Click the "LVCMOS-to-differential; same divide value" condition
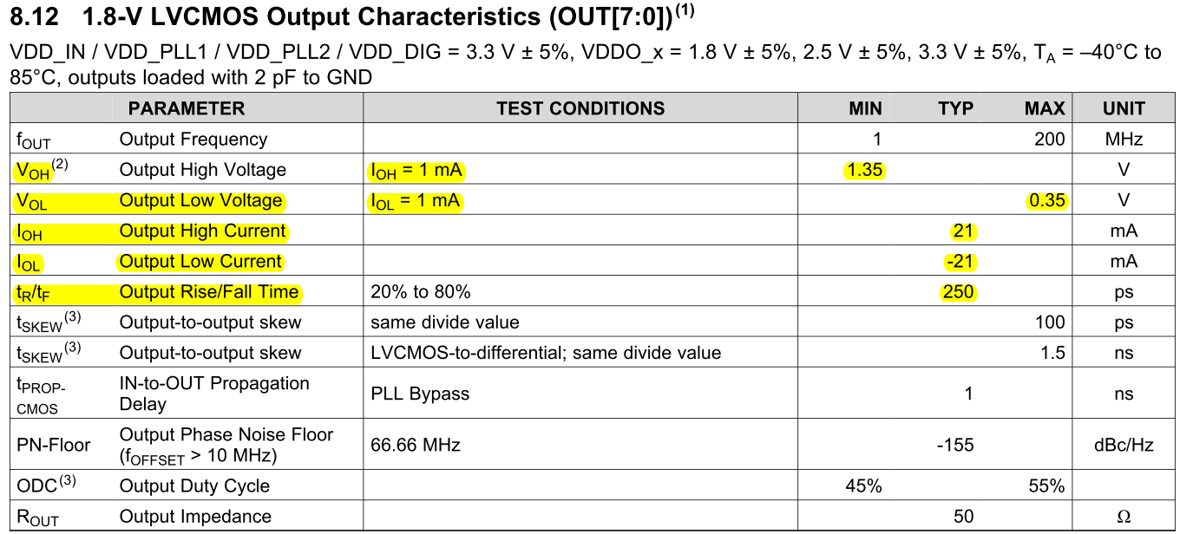This screenshot has height=534, width=1180. pos(546,353)
